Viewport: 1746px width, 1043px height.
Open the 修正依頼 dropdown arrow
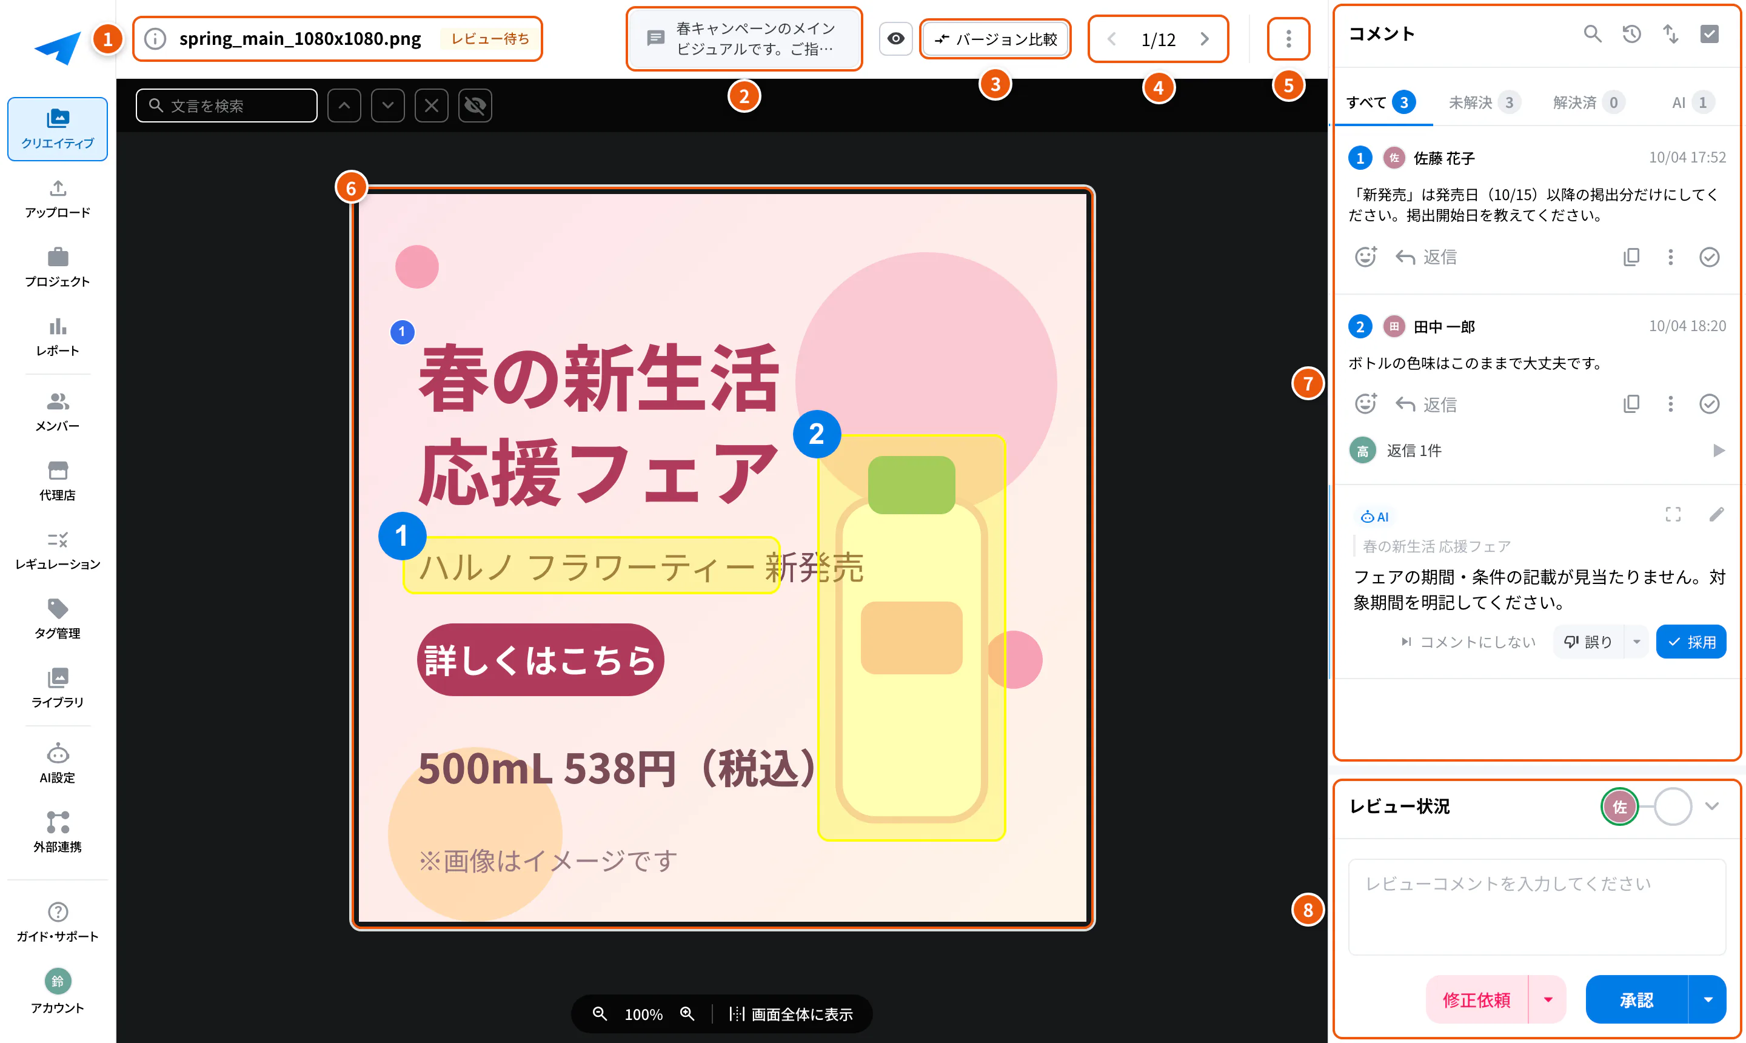(x=1548, y=999)
